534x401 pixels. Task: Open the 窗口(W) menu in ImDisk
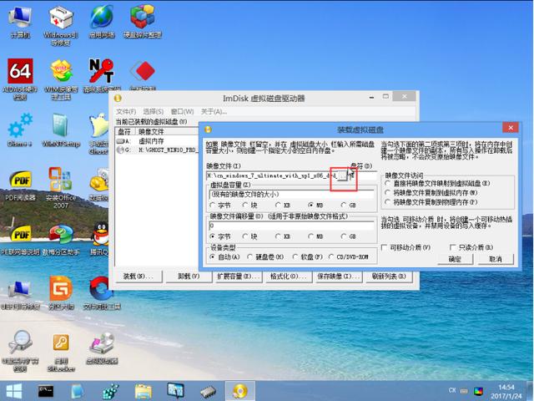182,111
